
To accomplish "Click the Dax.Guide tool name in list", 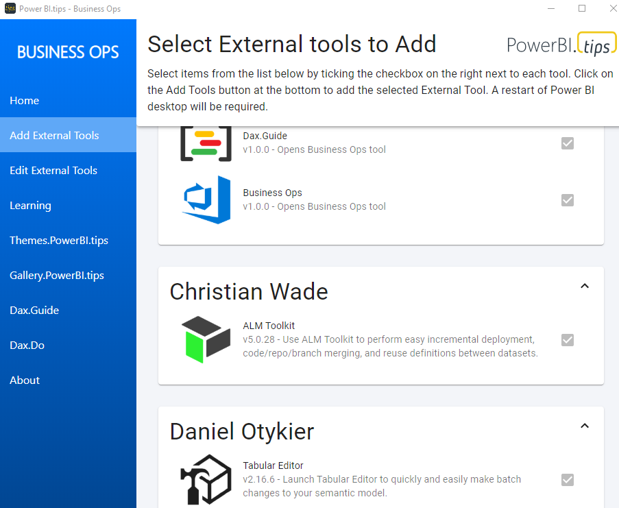I will pos(265,136).
